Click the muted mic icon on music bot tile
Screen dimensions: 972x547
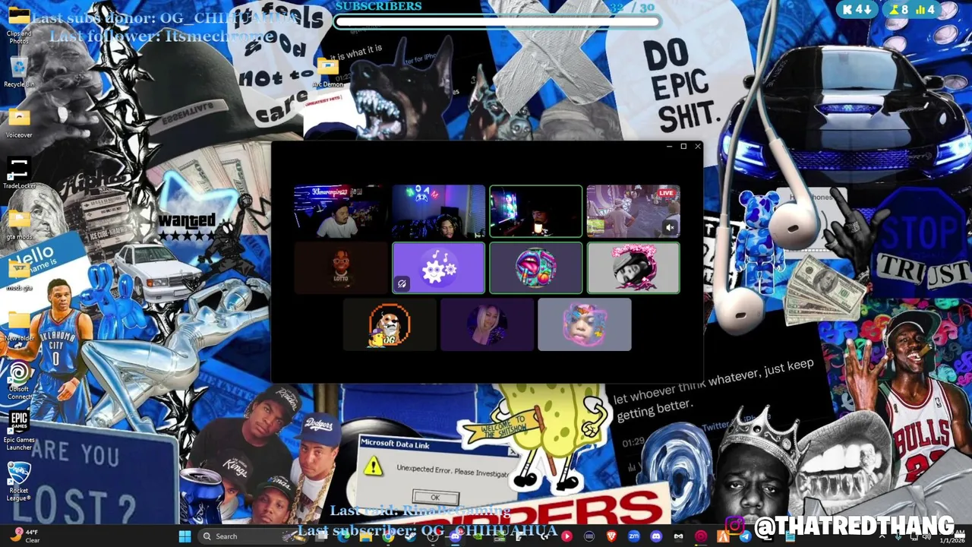[402, 284]
